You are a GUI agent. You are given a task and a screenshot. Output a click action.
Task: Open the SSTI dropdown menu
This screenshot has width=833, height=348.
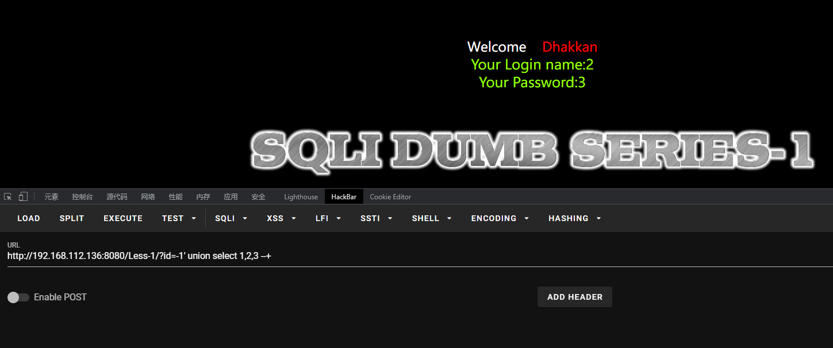377,218
